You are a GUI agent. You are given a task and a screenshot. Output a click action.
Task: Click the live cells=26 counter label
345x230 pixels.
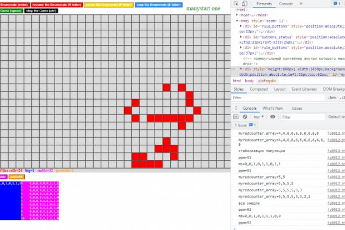[x=11, y=171]
